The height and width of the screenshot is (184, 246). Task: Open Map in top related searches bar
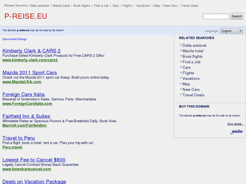click(157, 6)
